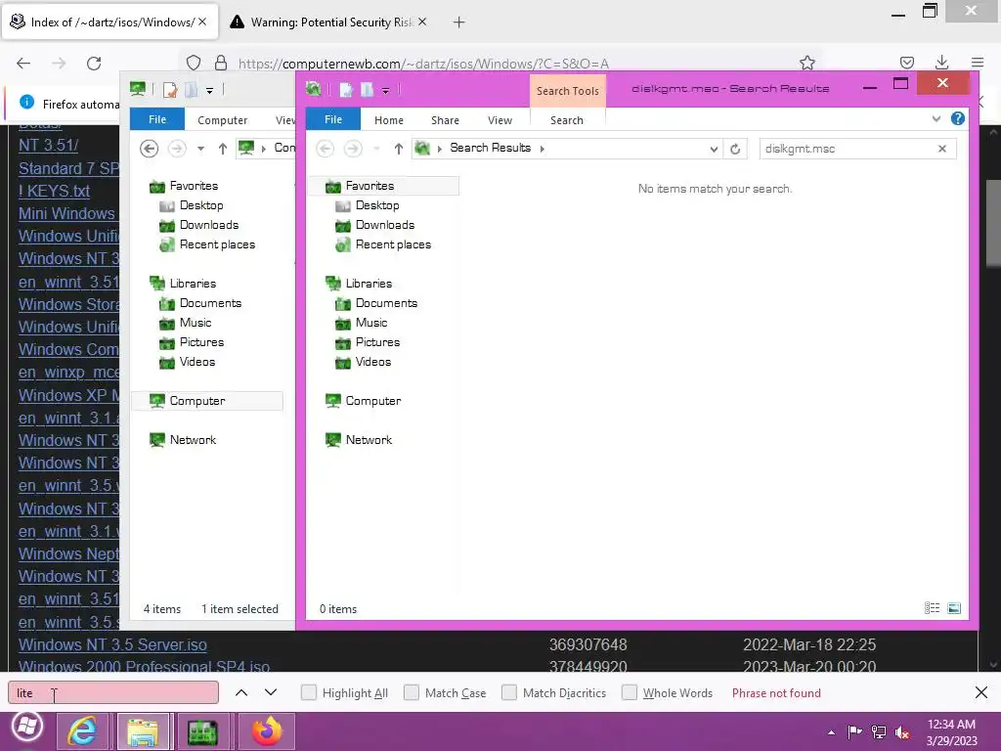1001x751 pixels.
Task: Toggle Highlight All checkbox
Action: (x=308, y=692)
